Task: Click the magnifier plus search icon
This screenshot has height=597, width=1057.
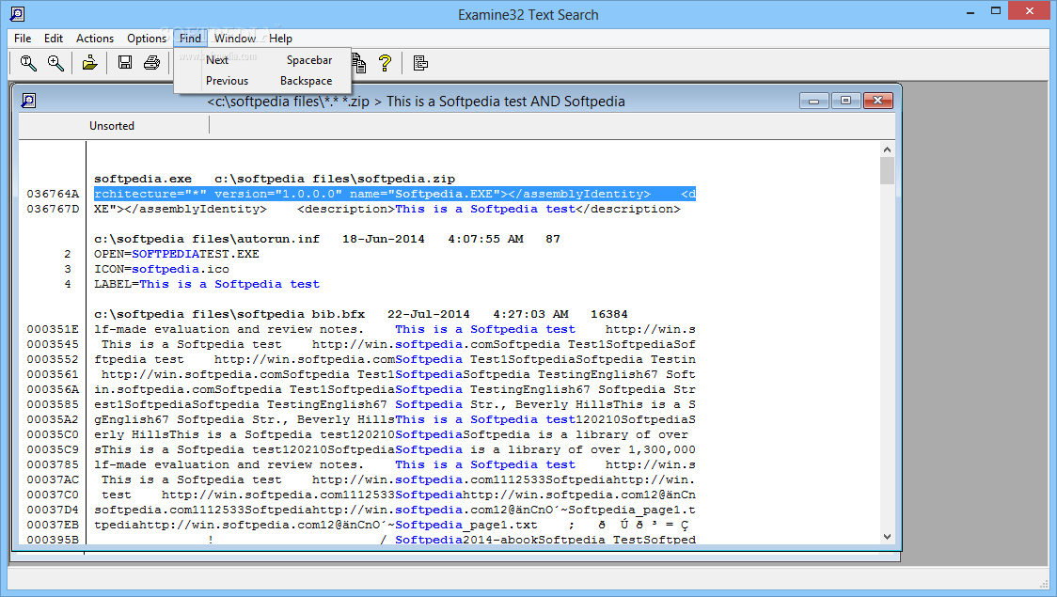Action: (x=55, y=63)
